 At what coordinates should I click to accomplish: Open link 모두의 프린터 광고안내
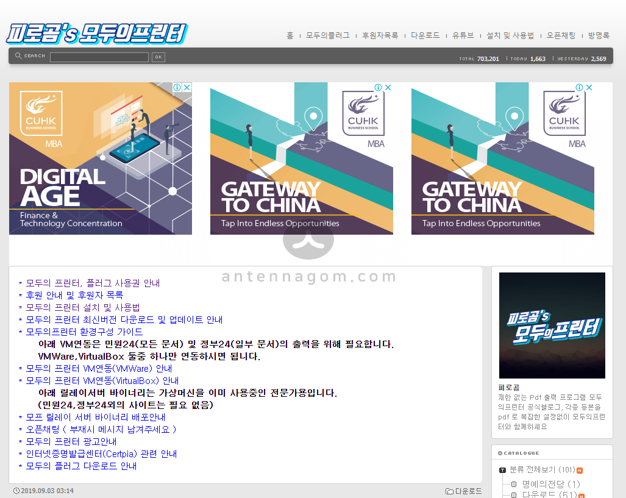(71, 441)
